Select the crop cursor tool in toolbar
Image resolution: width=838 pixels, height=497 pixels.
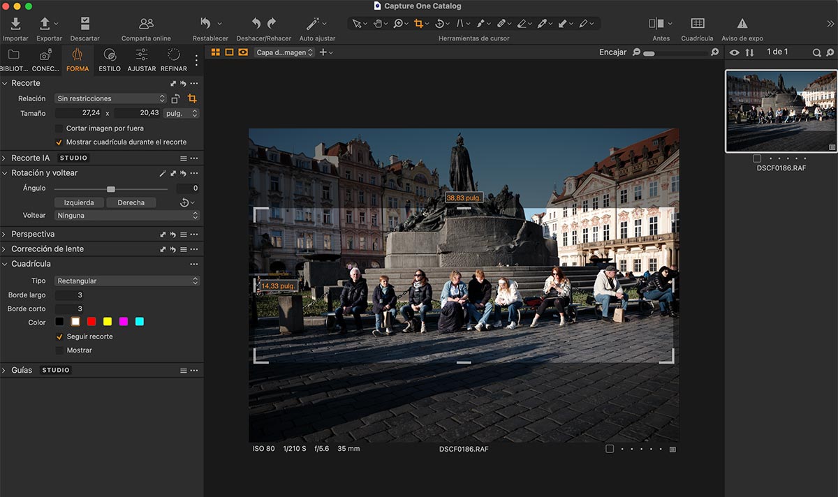(419, 24)
